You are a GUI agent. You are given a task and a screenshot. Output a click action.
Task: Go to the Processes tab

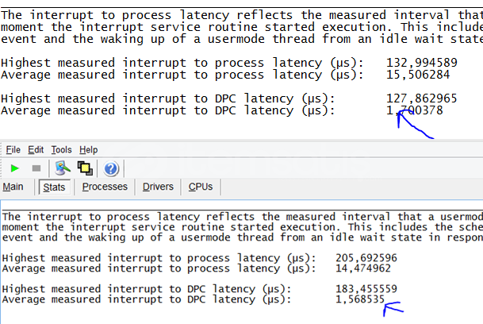coord(105,187)
